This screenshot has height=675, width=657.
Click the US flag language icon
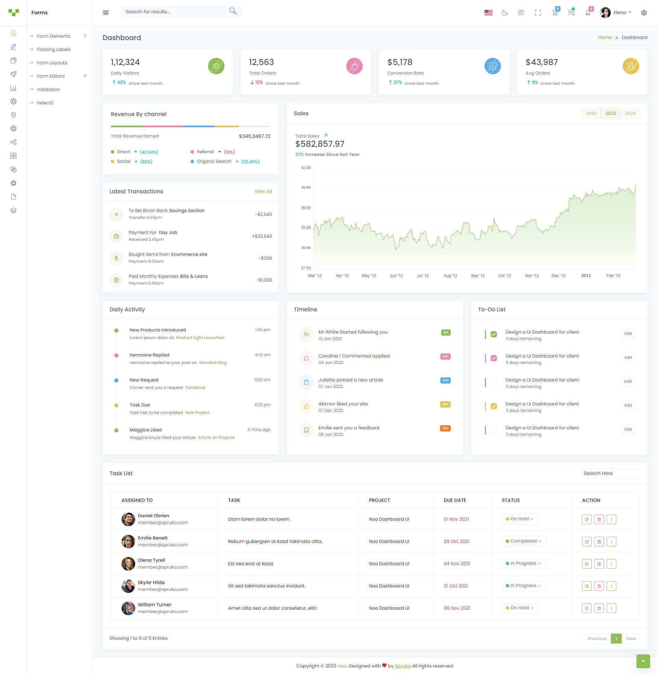click(488, 13)
